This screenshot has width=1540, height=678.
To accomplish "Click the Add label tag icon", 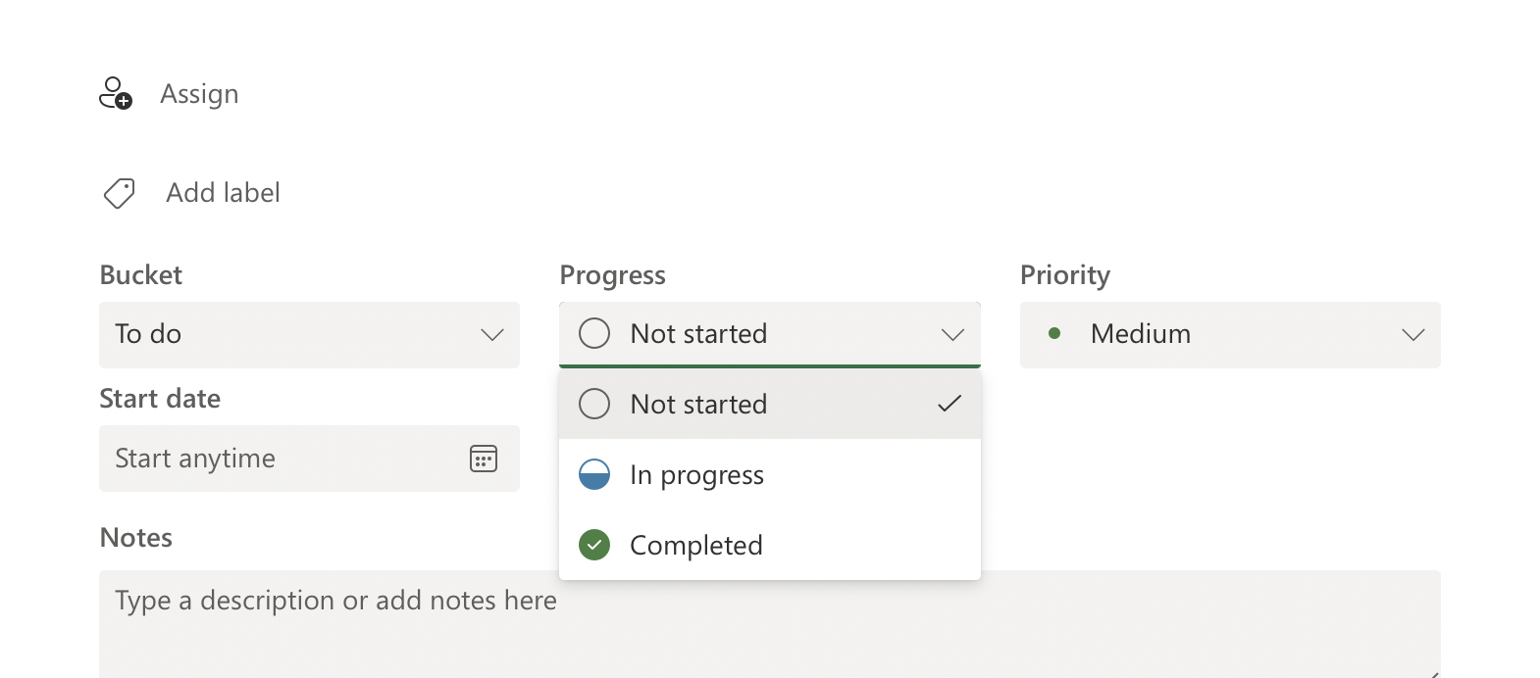I will tap(118, 193).
